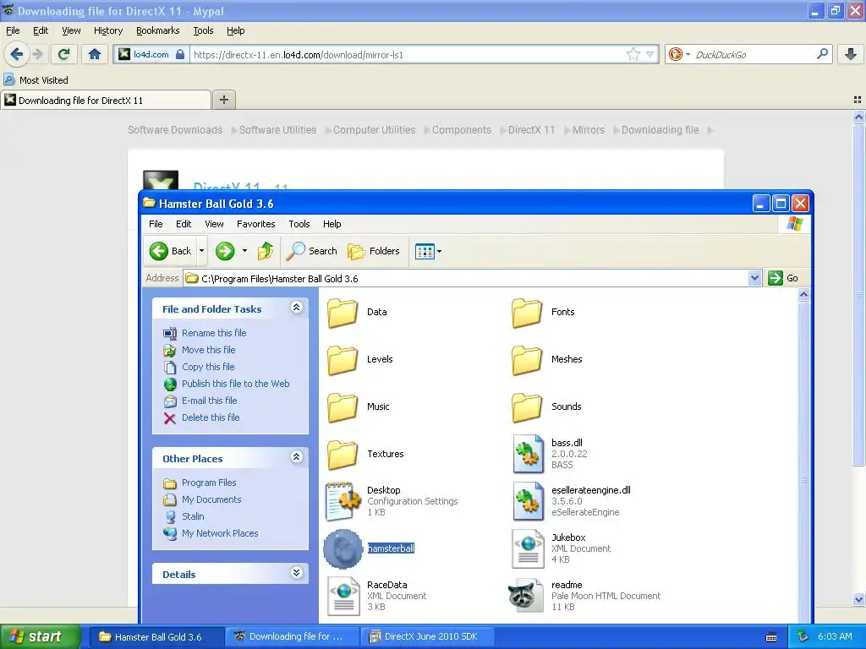Click the search magnifier in DuckDuckGo box

click(x=822, y=54)
